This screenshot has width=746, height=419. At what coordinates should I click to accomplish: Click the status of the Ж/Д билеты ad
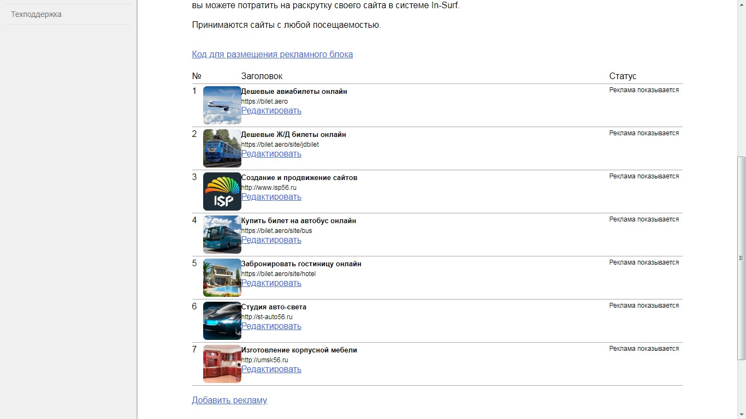(x=644, y=133)
